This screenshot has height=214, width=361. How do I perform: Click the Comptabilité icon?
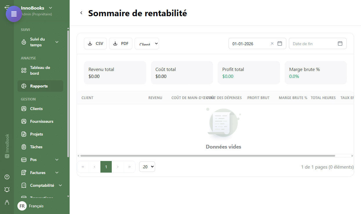click(24, 185)
